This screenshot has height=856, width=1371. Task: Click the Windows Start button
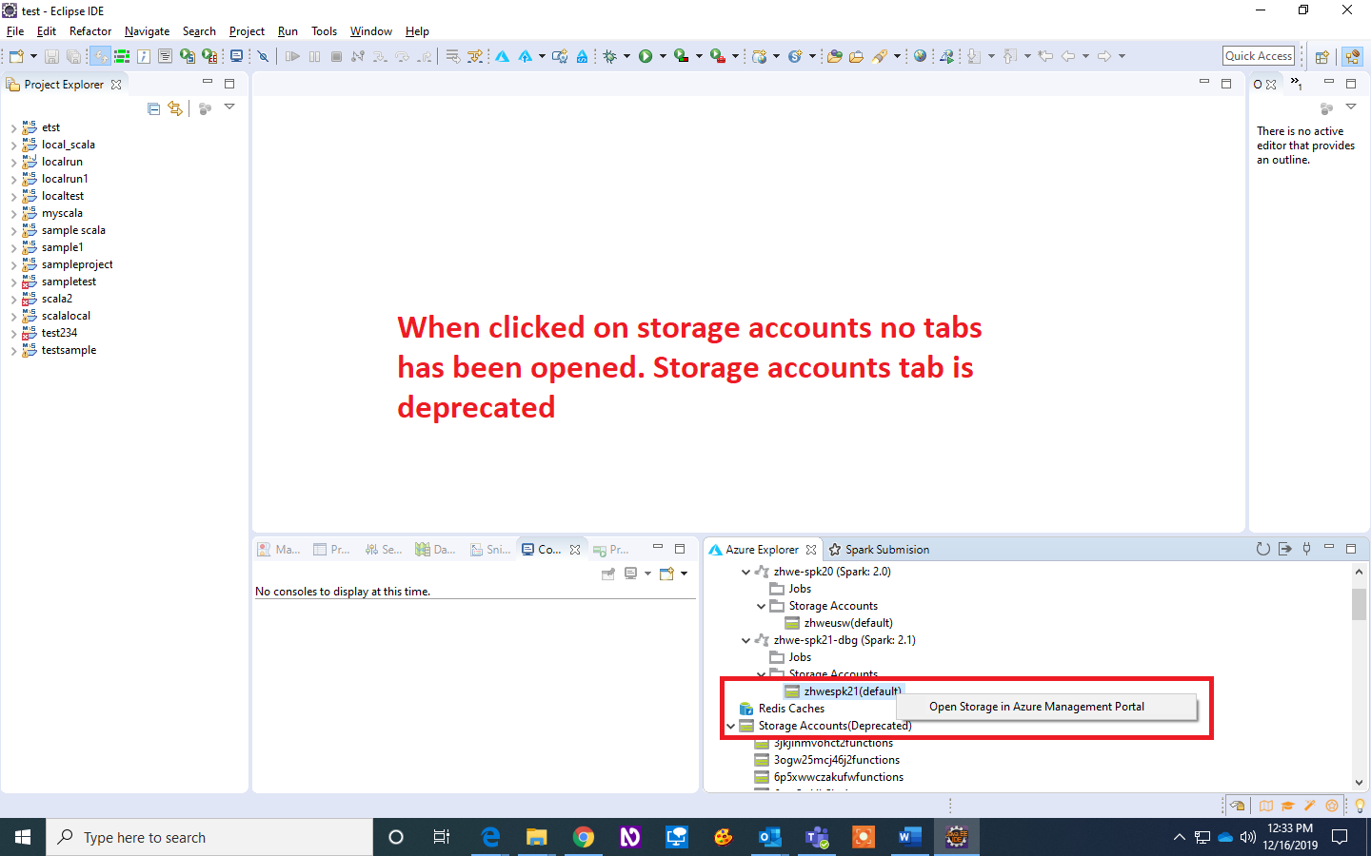tap(21, 837)
